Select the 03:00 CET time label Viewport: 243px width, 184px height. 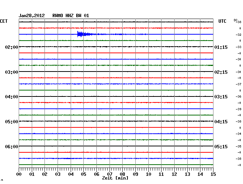coord(12,72)
